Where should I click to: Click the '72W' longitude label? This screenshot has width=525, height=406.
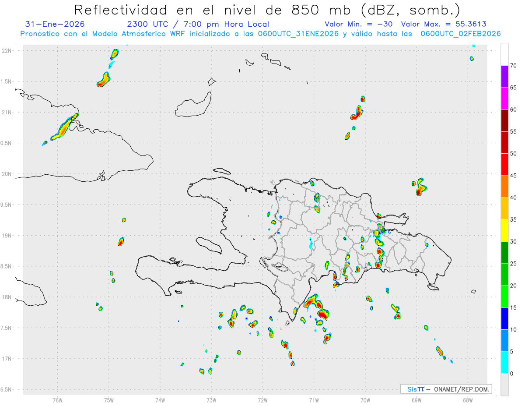point(262,400)
